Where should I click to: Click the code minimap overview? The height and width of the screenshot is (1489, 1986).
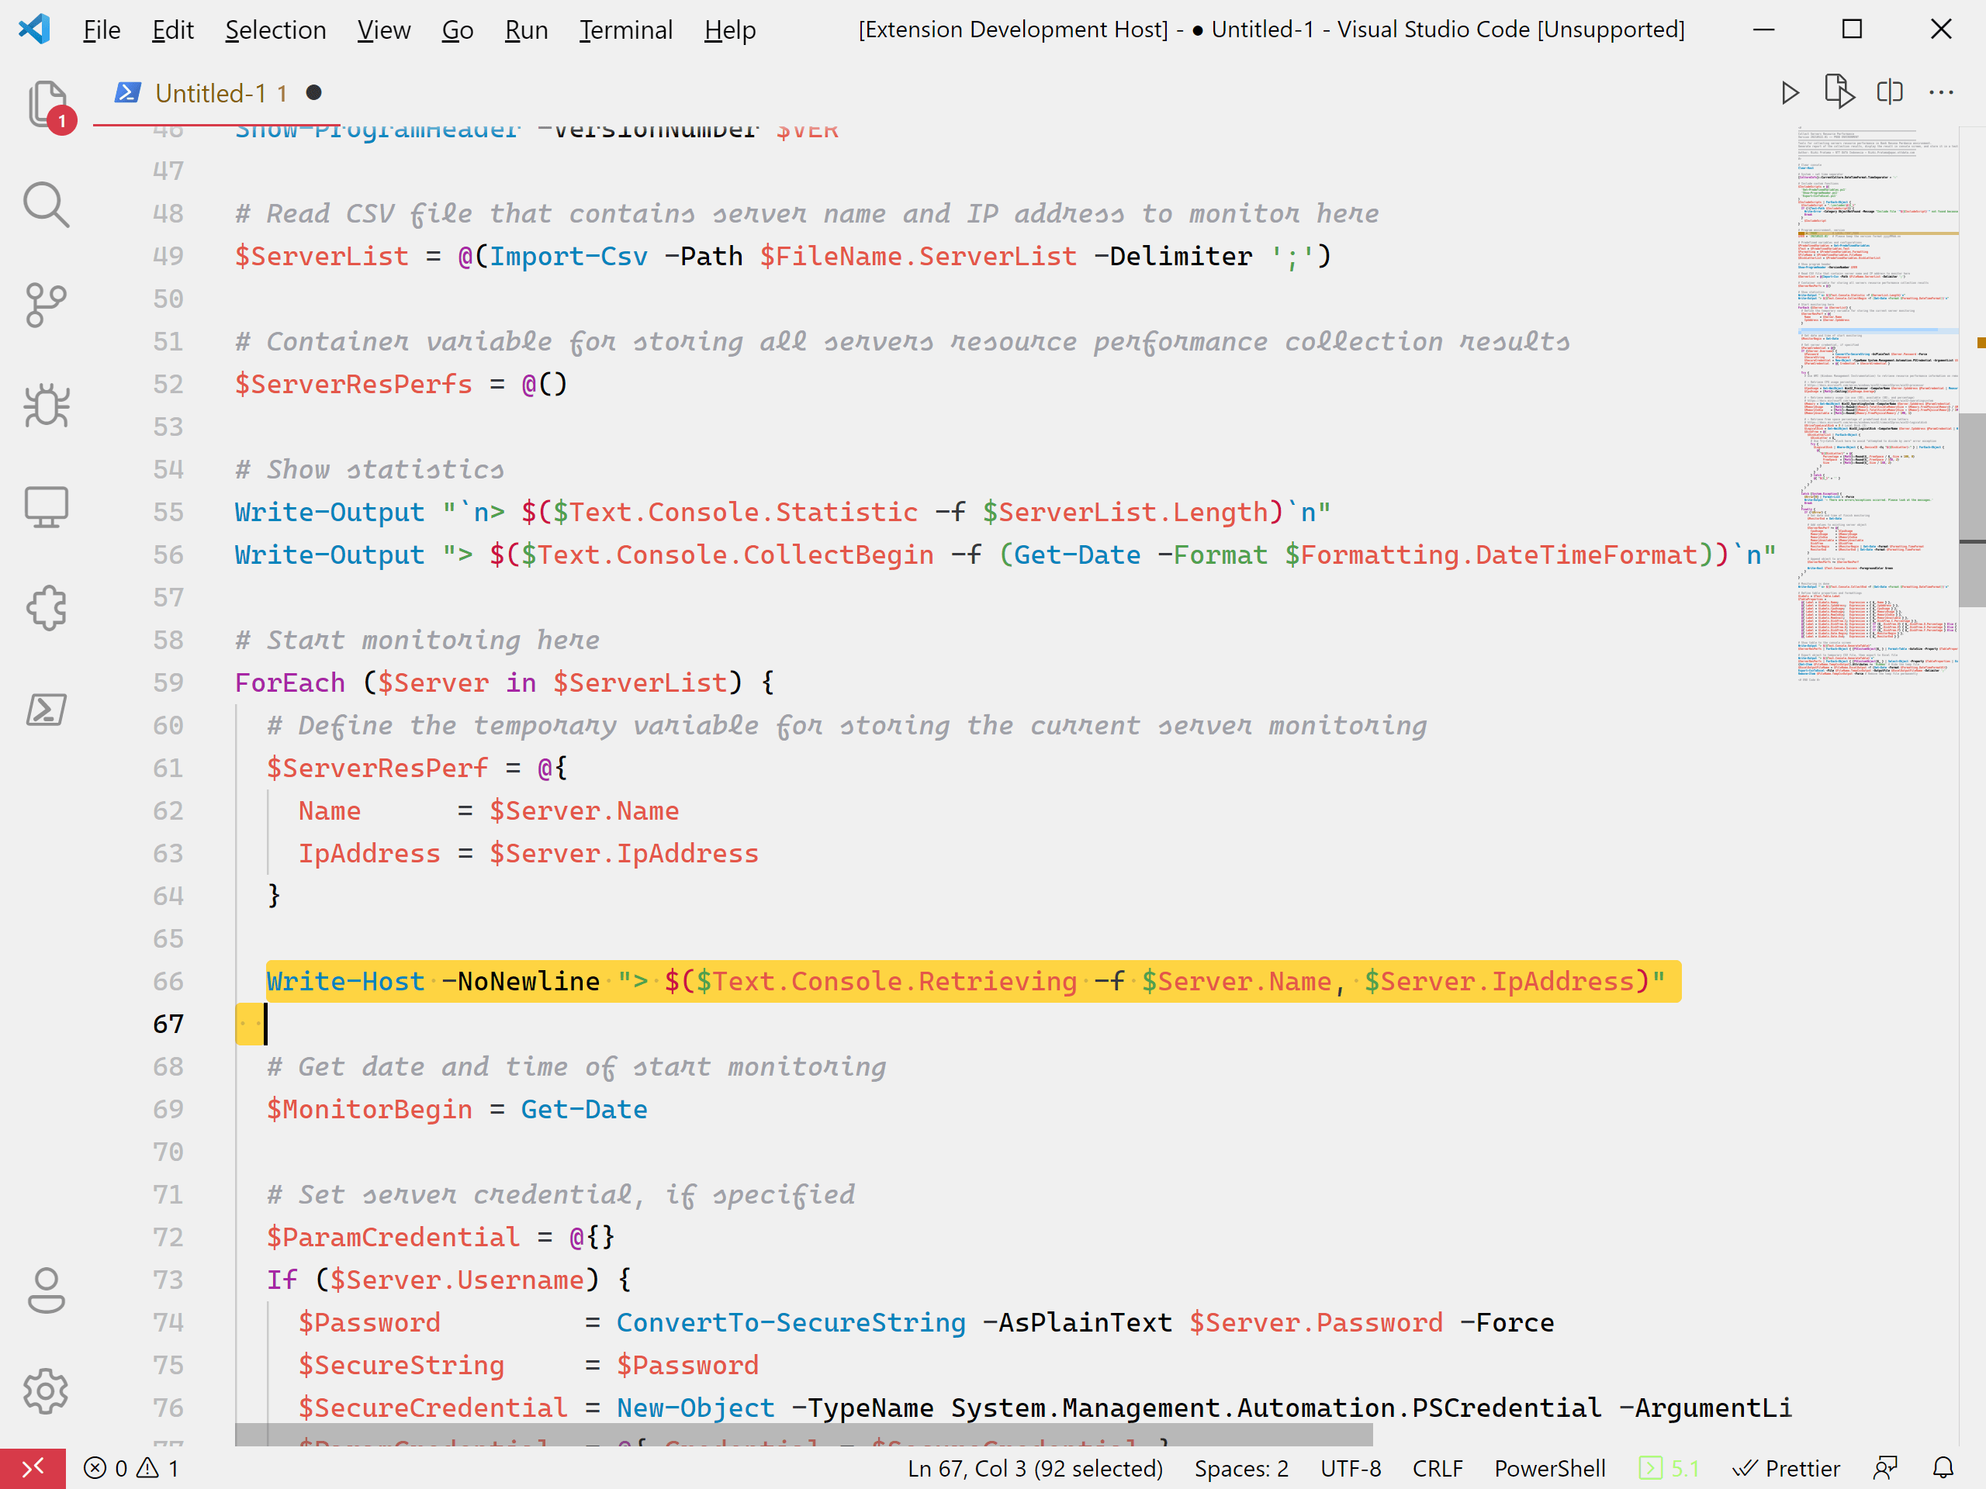tap(1878, 404)
